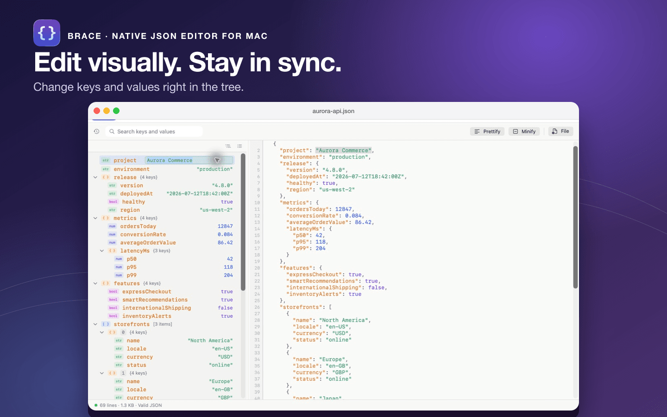
Task: Click the Prettify button
Action: [487, 132]
